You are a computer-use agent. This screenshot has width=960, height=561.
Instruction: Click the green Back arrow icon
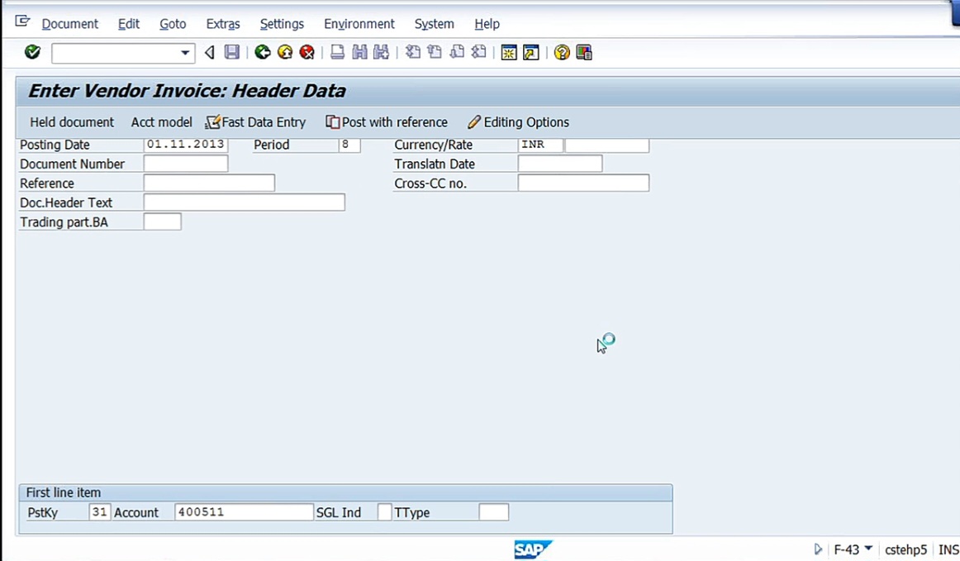tap(263, 53)
